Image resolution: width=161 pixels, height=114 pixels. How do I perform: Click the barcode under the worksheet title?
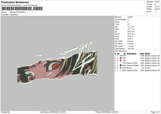click(22, 9)
